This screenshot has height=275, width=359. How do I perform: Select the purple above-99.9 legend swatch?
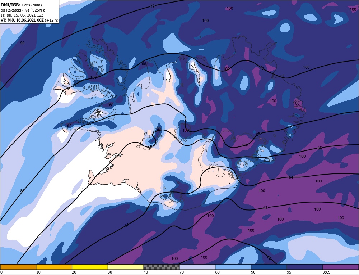(341, 267)
